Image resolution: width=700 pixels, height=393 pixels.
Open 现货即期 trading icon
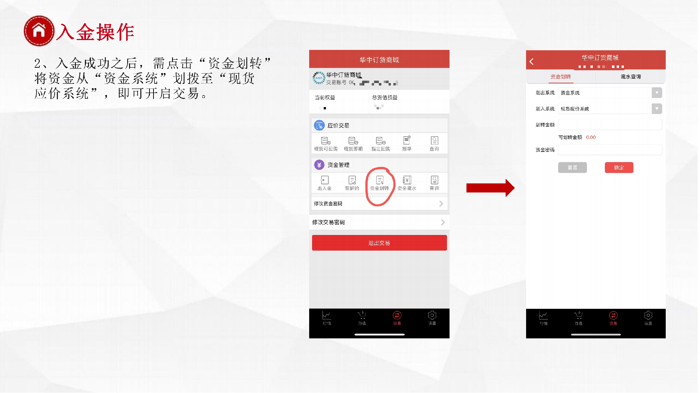[x=353, y=144]
